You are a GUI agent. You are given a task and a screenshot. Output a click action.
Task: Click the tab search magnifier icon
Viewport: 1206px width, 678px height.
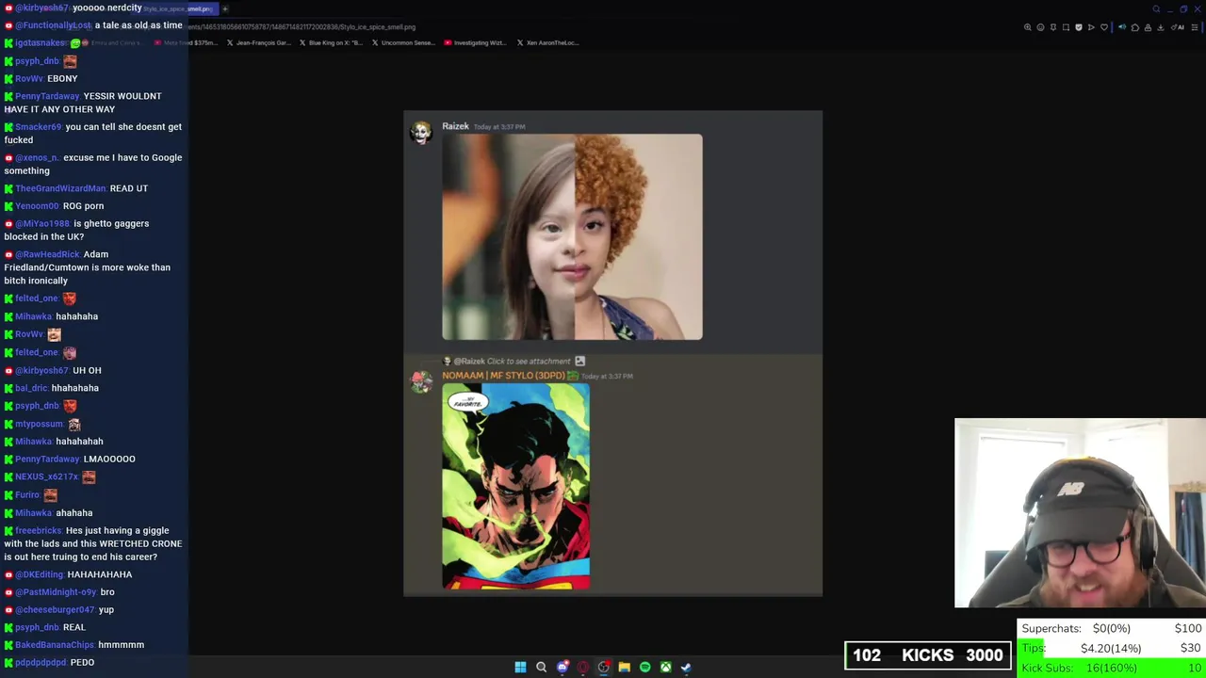click(x=1156, y=9)
